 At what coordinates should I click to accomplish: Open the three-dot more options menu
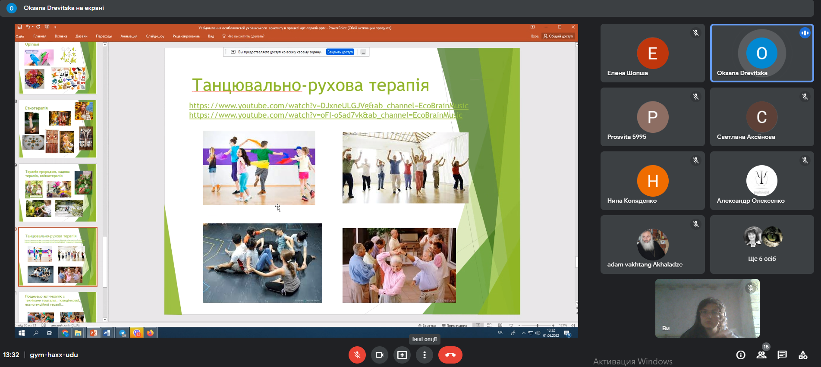[x=425, y=355]
